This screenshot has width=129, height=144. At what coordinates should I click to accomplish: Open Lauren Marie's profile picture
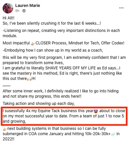pos(8,8)
